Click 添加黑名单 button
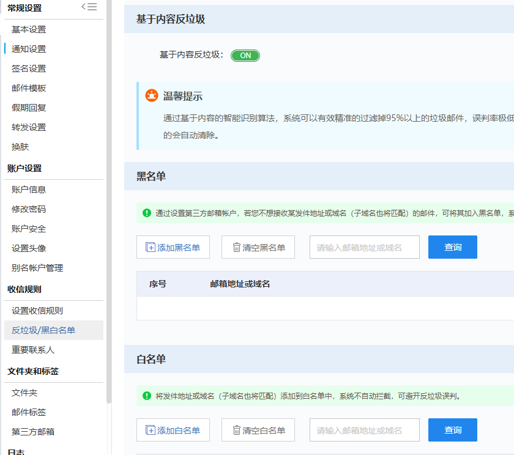Image resolution: width=514 pixels, height=455 pixels. [173, 247]
